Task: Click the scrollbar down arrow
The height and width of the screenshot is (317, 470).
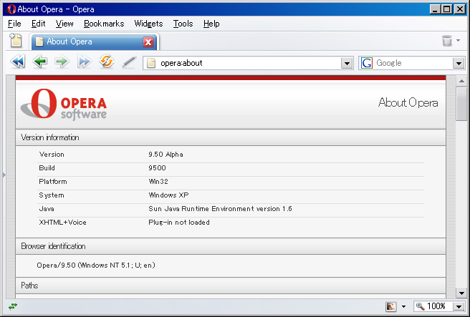Action: tap(461, 293)
